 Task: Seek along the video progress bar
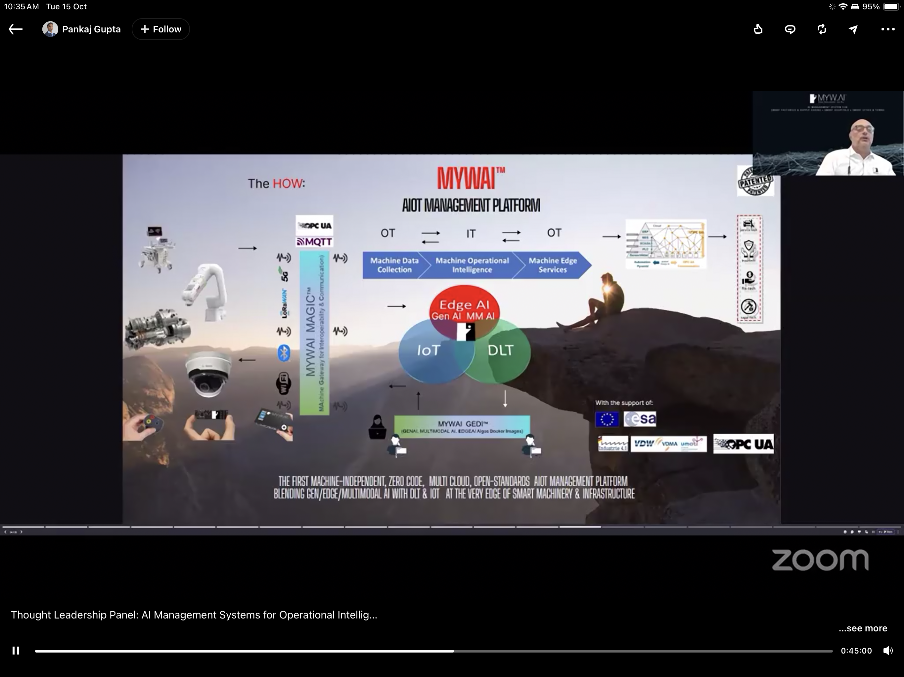433,651
